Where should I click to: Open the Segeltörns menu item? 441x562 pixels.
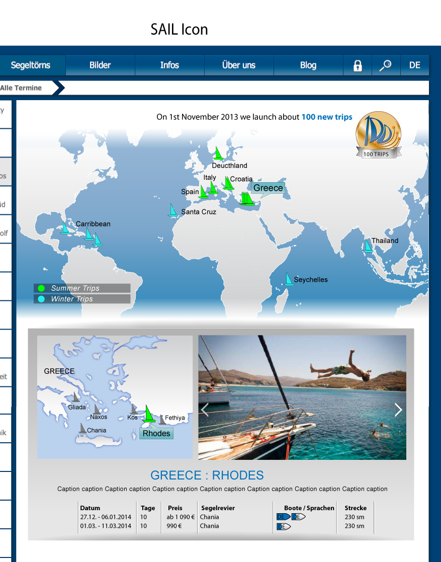point(31,65)
